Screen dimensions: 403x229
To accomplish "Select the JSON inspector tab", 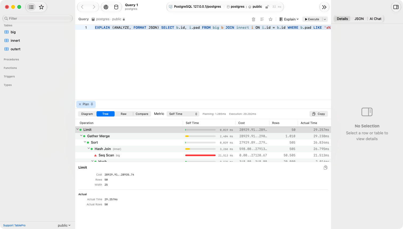I will point(359,19).
